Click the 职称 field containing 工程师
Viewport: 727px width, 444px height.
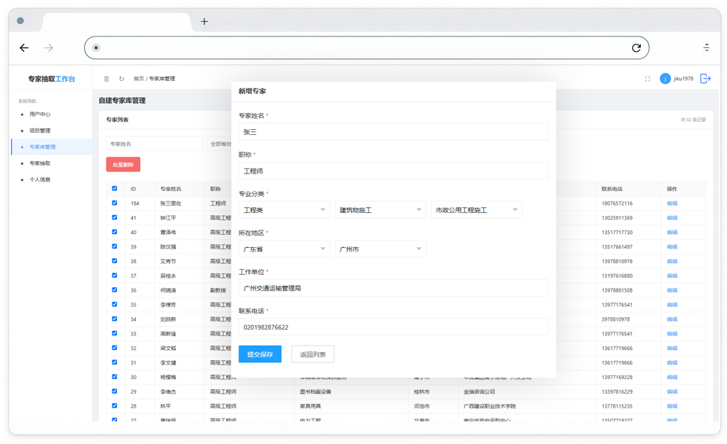pyautogui.click(x=393, y=171)
